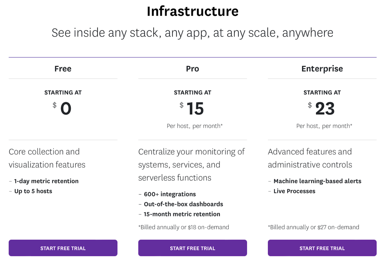Click the 600+ integrations feature item
389x259 pixels.
click(x=170, y=194)
